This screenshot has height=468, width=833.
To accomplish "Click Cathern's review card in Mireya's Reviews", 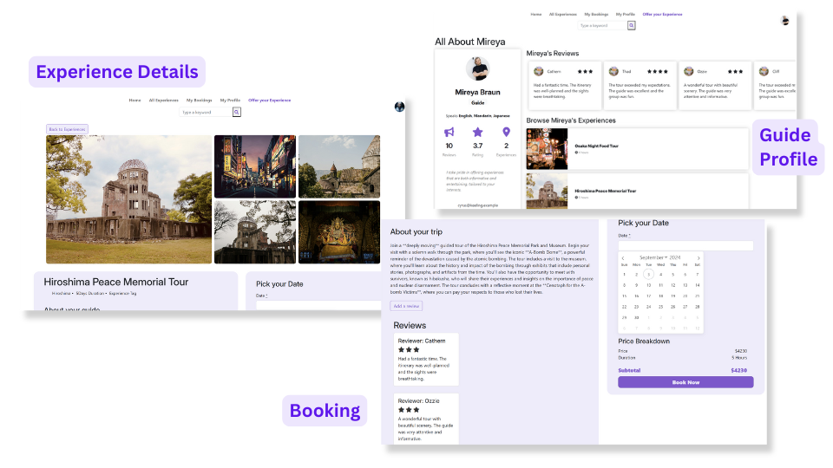I will click(x=565, y=86).
